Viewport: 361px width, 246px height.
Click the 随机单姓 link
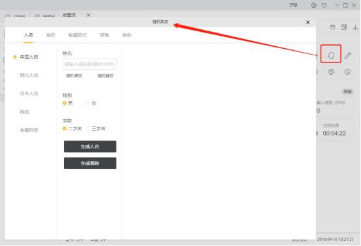pyautogui.click(x=74, y=75)
